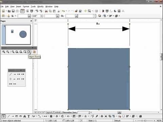Click the Shadow icon in line/fill toolbar

99,16
